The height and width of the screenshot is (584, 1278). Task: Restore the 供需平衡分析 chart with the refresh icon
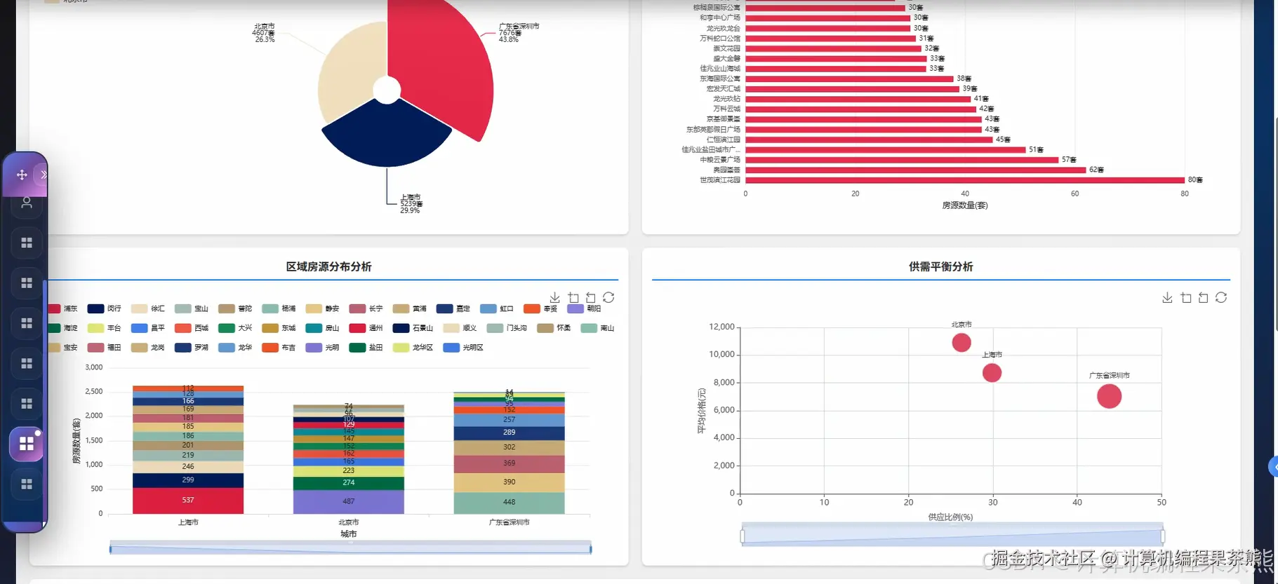(1221, 298)
